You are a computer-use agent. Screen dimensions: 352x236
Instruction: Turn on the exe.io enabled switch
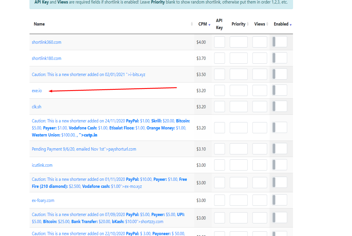[x=280, y=90]
